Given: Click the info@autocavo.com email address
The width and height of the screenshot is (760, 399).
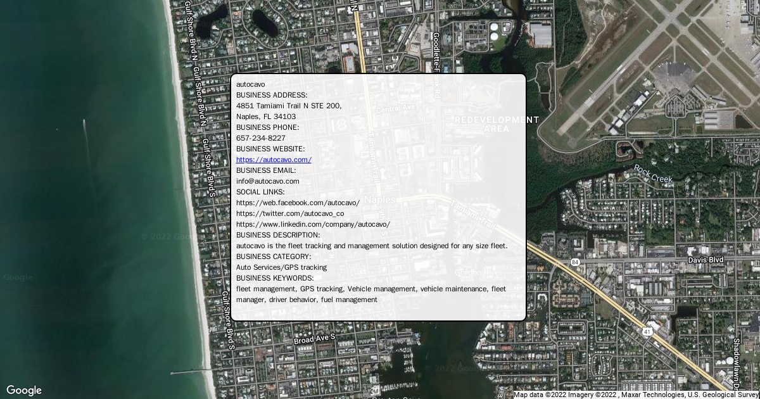Looking at the screenshot, I should tap(267, 181).
